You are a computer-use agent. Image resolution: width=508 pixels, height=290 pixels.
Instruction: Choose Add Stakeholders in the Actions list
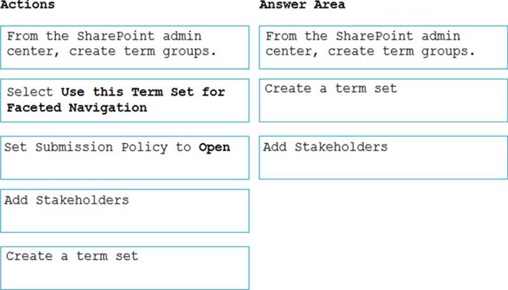click(125, 211)
